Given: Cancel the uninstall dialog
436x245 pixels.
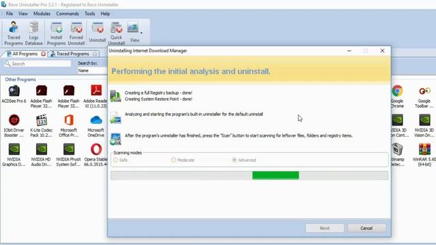Looking at the screenshot, I should [x=367, y=228].
